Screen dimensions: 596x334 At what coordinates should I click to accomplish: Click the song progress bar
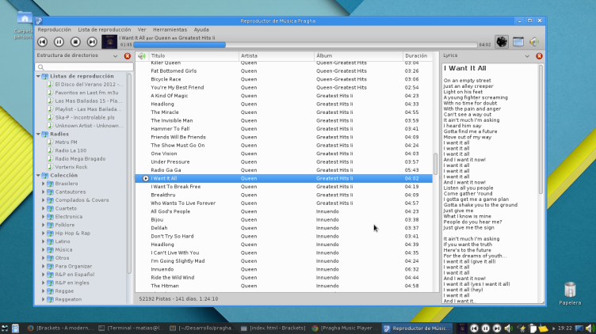coord(305,45)
